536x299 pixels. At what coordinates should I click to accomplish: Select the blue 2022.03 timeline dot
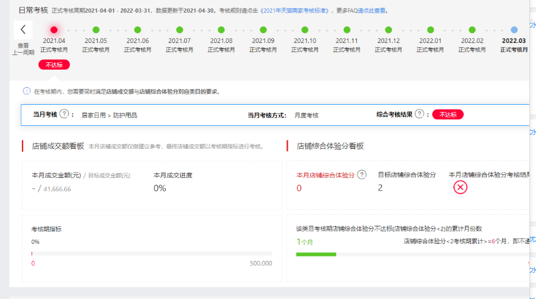click(x=514, y=30)
